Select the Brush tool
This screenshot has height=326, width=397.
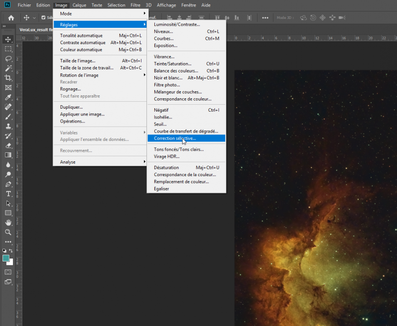(8, 117)
